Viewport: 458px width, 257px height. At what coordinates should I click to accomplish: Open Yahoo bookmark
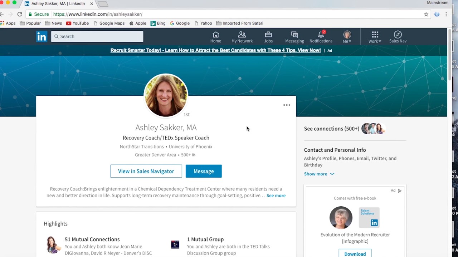click(x=203, y=23)
